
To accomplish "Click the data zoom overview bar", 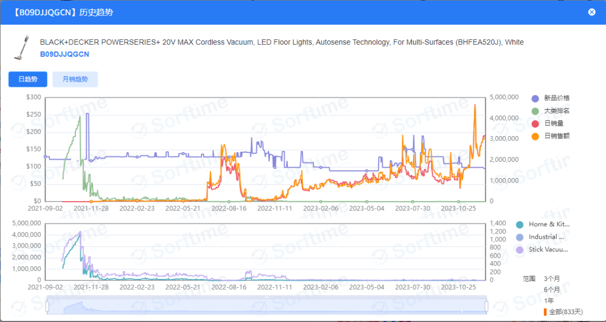I will click(x=267, y=306).
